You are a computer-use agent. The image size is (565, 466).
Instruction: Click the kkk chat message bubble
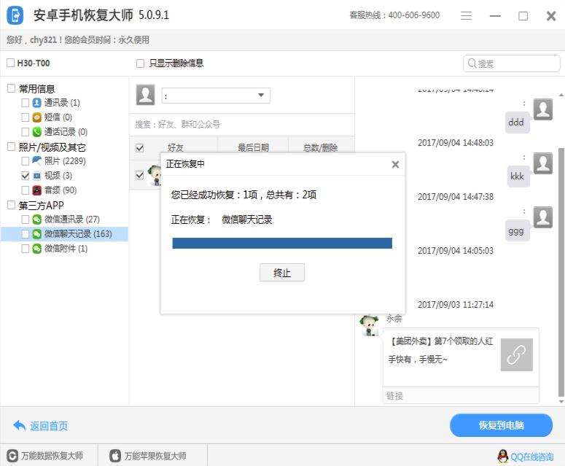tap(518, 176)
